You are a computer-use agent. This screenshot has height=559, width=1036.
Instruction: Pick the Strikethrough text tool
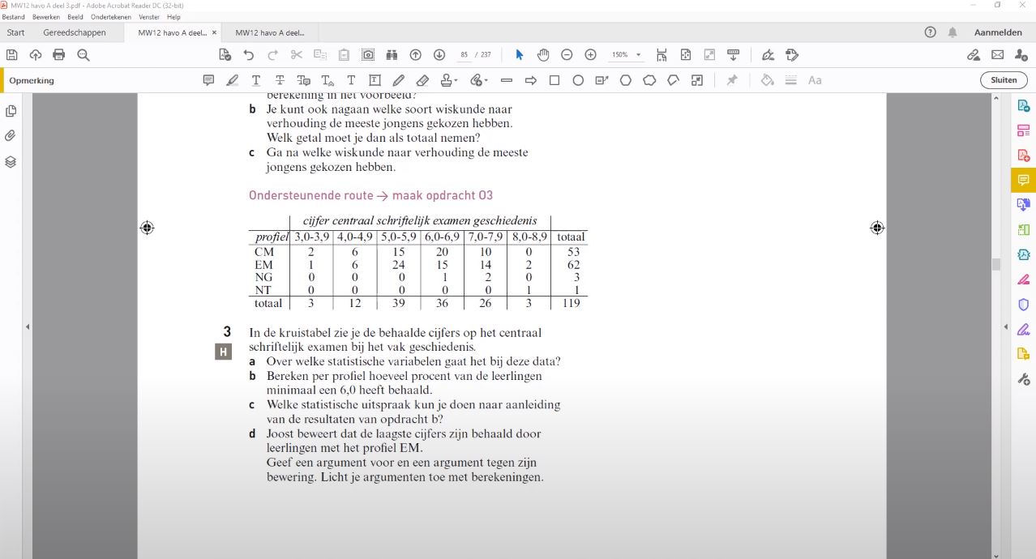coord(280,80)
